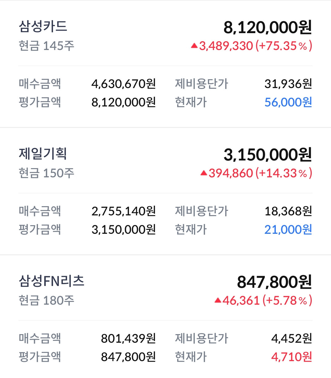Screen dimensions: 331x378
Task: Select the 8,120,000원 total headline value
Action: (x=268, y=27)
